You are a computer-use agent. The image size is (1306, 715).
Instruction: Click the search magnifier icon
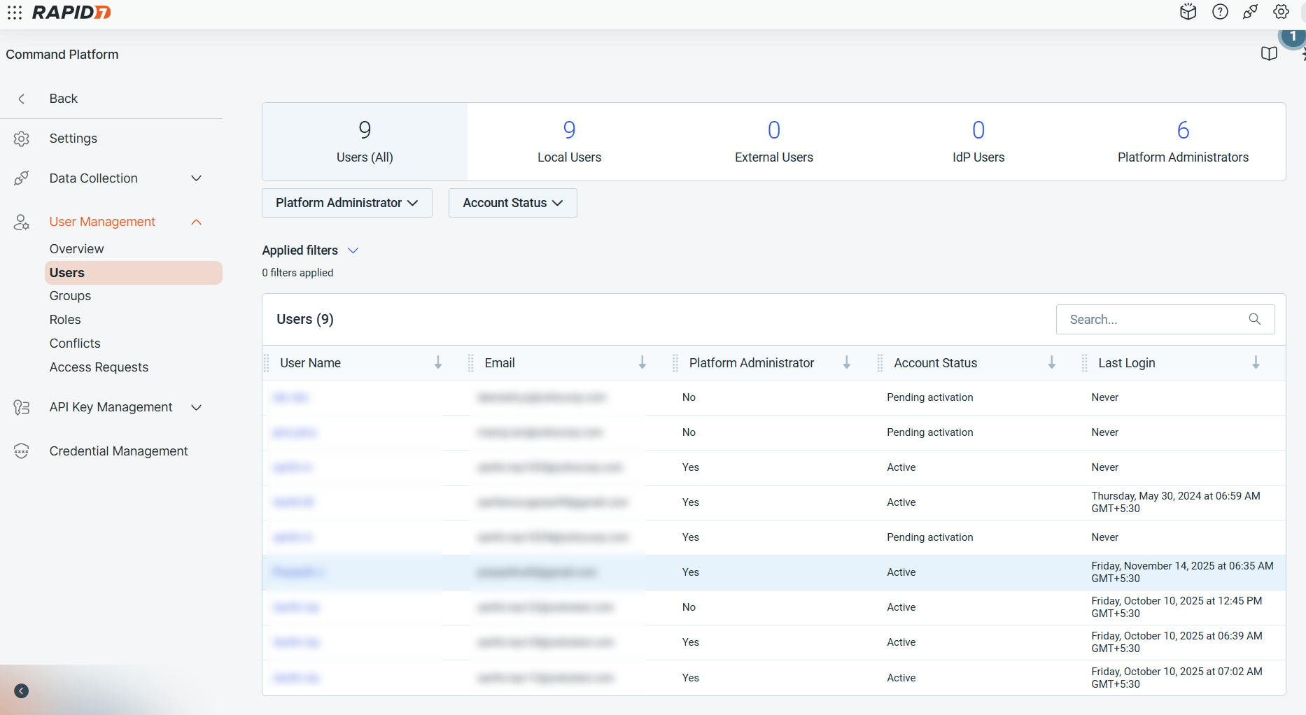(x=1255, y=319)
